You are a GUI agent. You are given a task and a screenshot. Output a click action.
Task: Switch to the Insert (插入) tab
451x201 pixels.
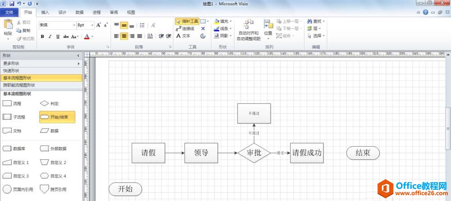click(45, 12)
